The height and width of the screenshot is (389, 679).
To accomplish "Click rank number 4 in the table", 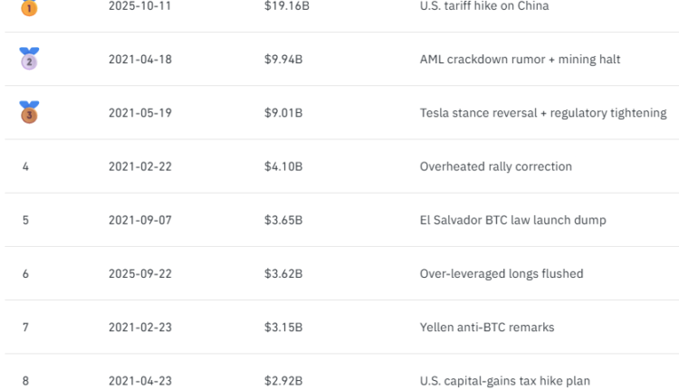I will 25,166.
